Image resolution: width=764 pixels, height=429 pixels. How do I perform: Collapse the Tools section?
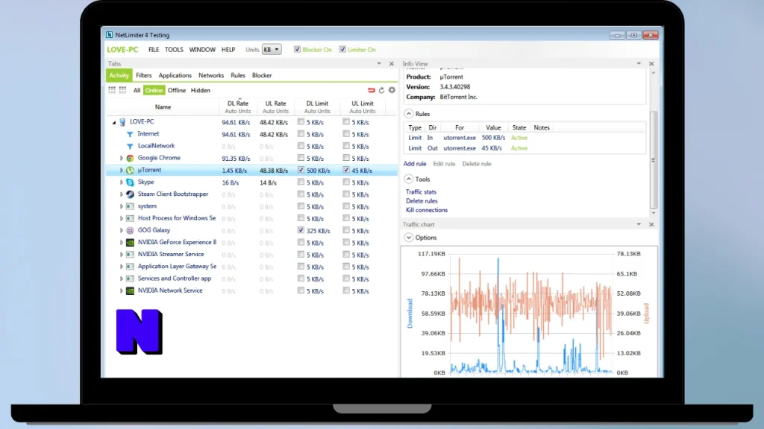(x=409, y=179)
